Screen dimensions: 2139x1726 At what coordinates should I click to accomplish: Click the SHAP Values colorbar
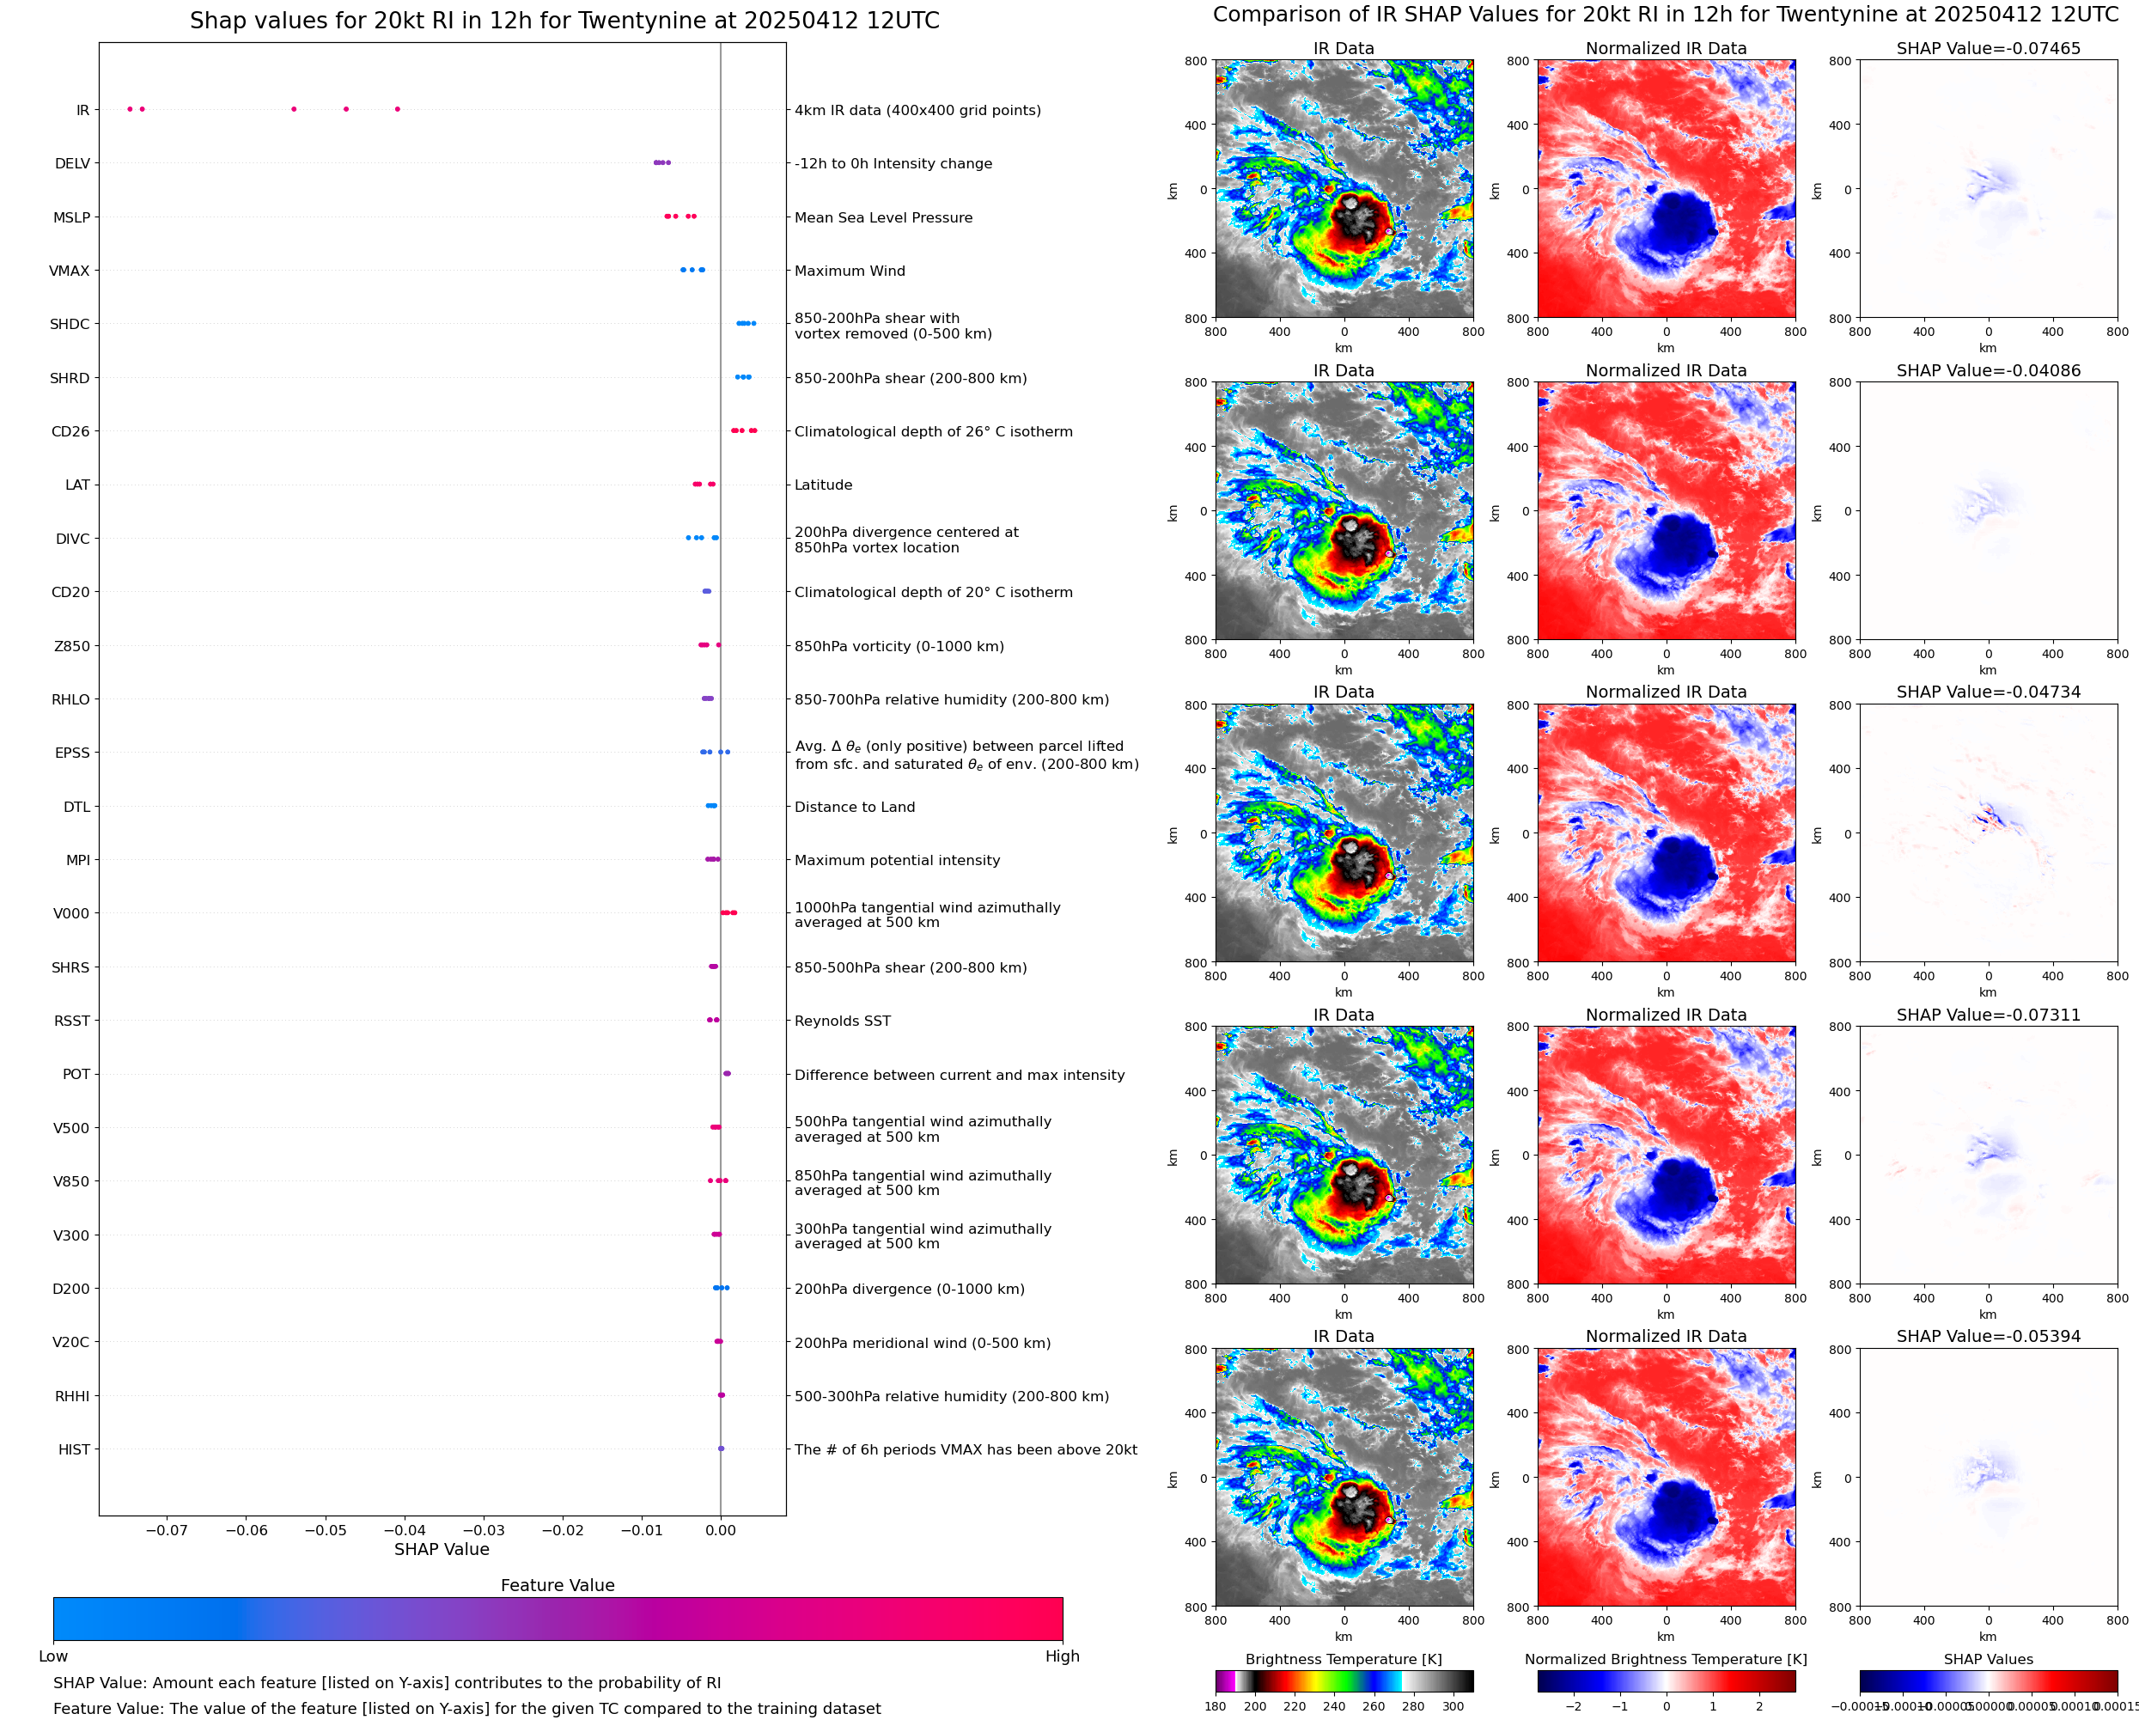[x=1988, y=1681]
